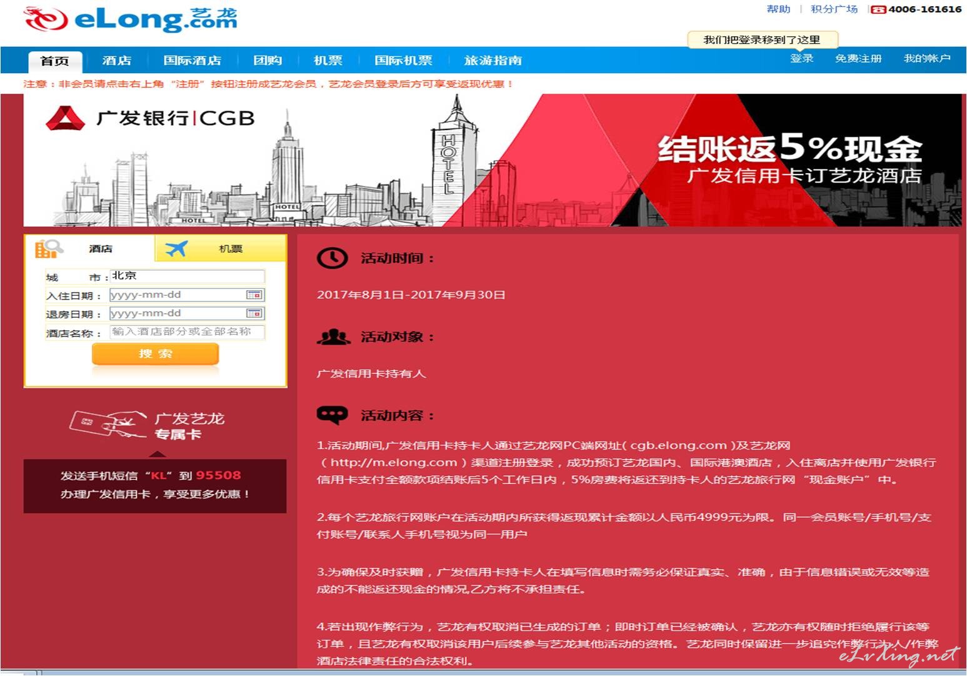Open the 积分广场 link
Screen dimensions: 967x676
tap(834, 9)
